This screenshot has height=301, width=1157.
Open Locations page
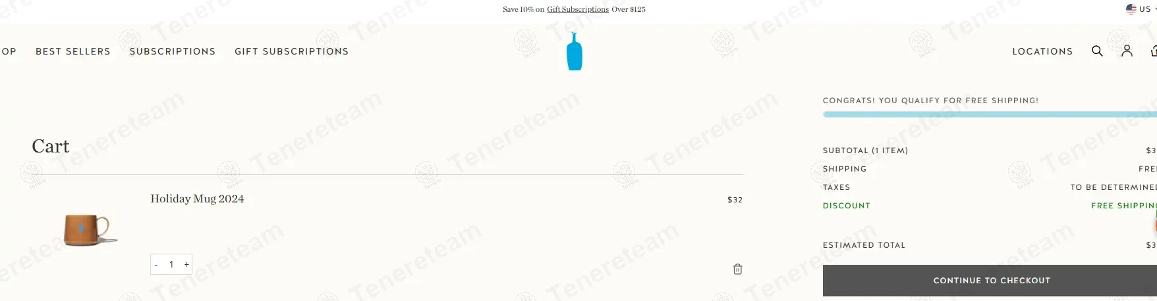click(1042, 51)
